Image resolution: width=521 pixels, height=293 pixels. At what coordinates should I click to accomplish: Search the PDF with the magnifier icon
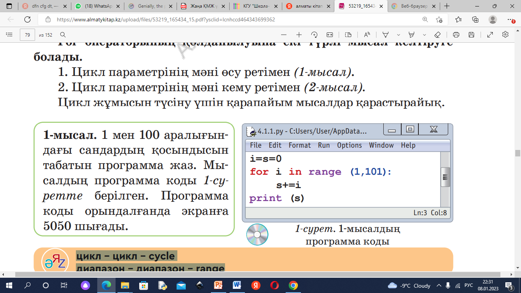63,35
